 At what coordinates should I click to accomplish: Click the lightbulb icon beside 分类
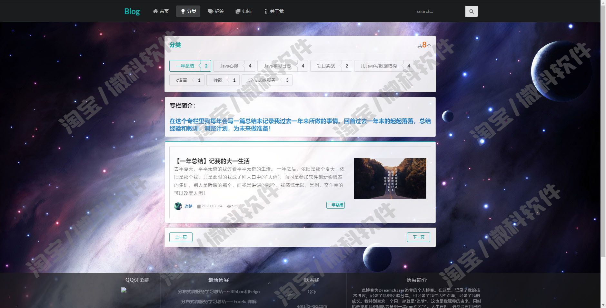(183, 11)
